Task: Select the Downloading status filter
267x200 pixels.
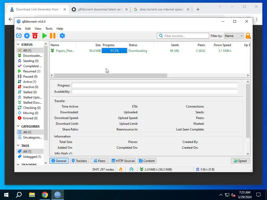Action: pyautogui.click(x=30, y=56)
